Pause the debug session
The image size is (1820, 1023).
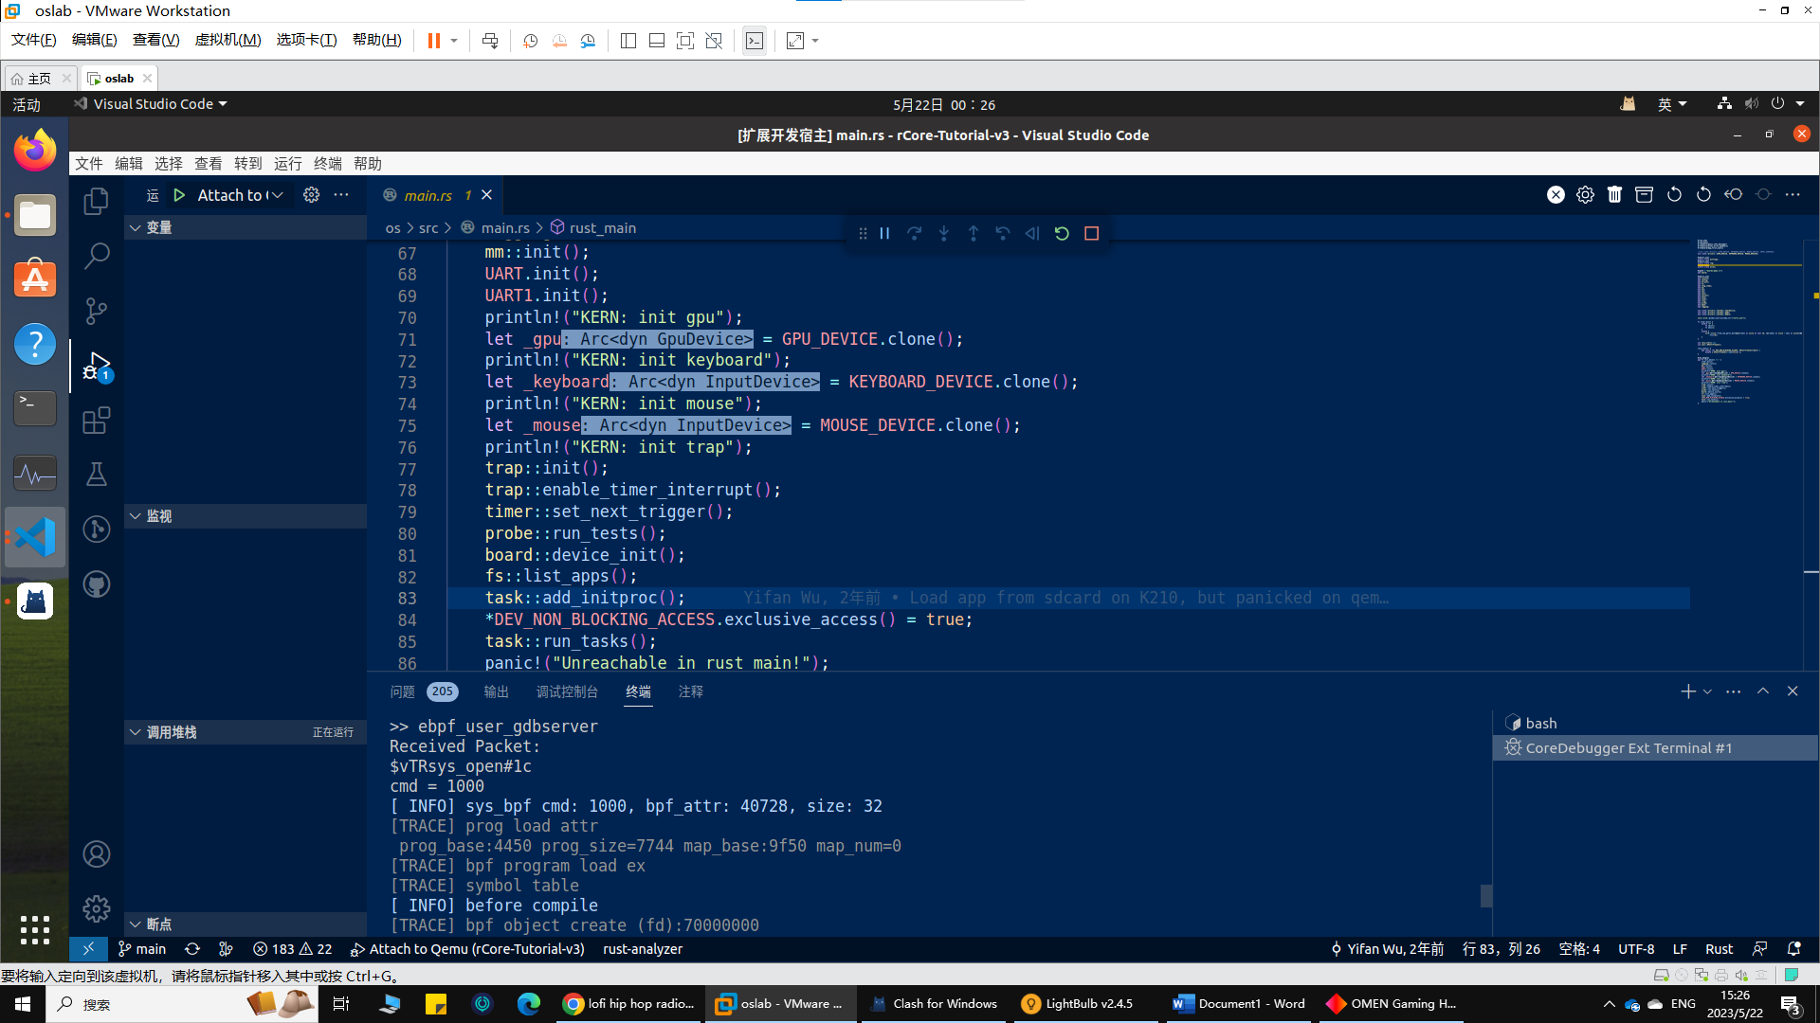pos(884,234)
